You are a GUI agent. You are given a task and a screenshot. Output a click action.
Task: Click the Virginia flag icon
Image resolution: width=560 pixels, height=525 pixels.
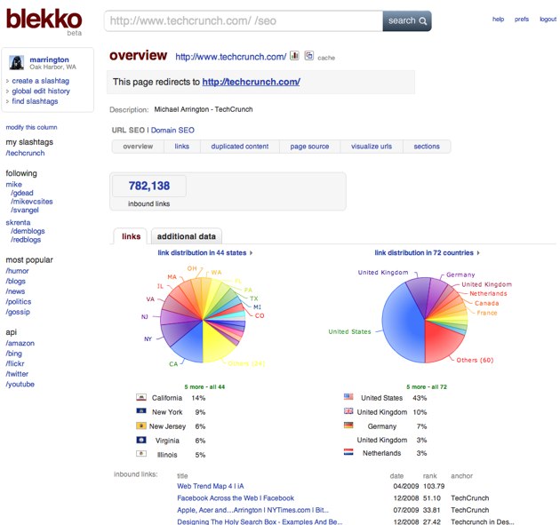click(x=141, y=440)
